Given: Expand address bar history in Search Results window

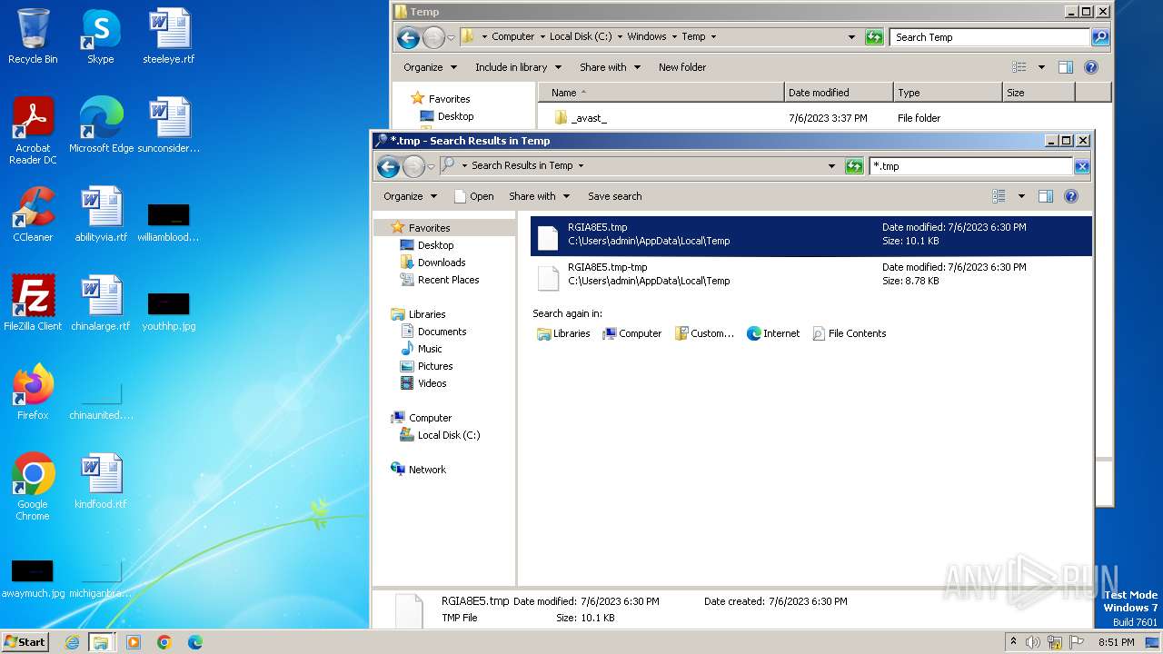Looking at the screenshot, I should point(831,166).
